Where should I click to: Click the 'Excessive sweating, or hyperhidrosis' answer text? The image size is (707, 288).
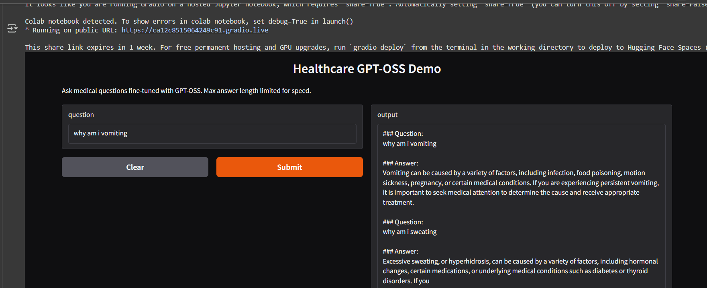[520, 271]
